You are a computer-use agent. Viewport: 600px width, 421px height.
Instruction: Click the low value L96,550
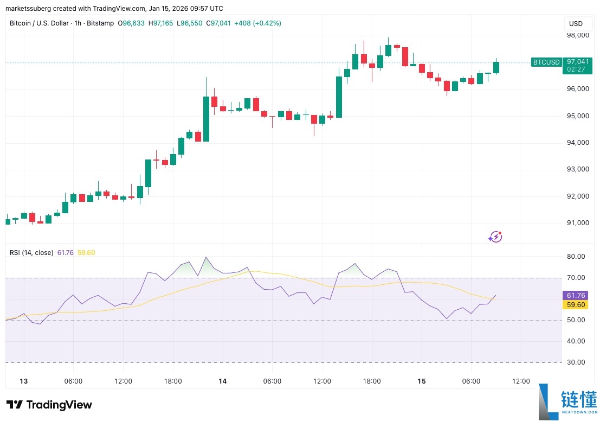click(189, 23)
